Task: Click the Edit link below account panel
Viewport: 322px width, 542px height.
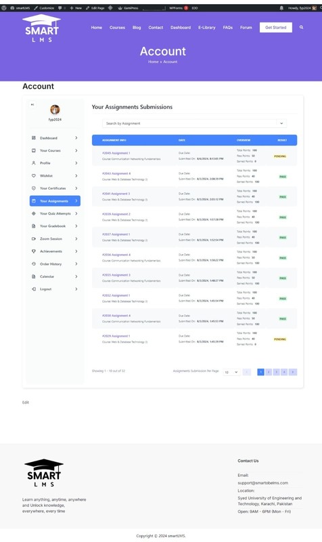Action: [26, 402]
